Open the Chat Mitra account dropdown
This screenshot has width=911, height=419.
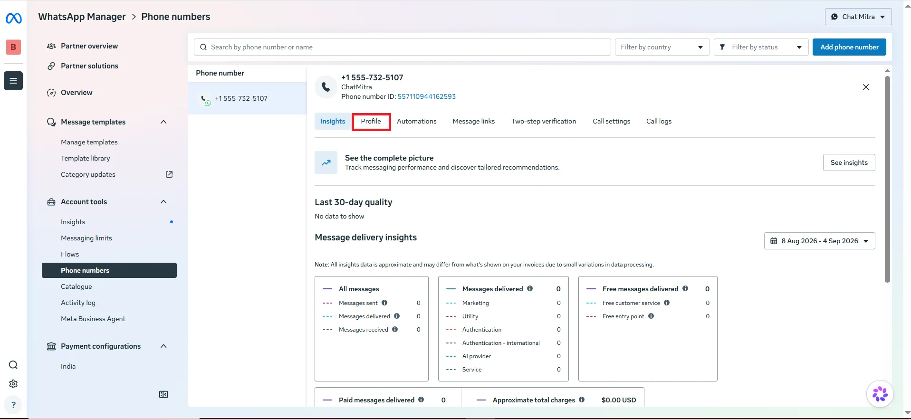point(858,17)
